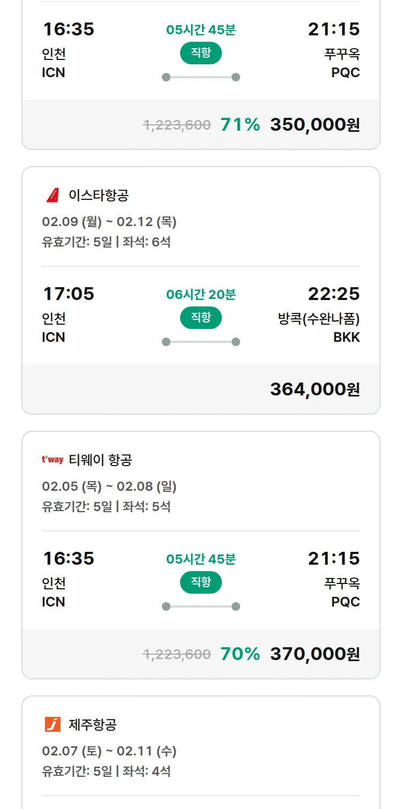Click 직항 badge on 17:05 Bangkok flight
This screenshot has height=809, width=402.
(x=201, y=318)
